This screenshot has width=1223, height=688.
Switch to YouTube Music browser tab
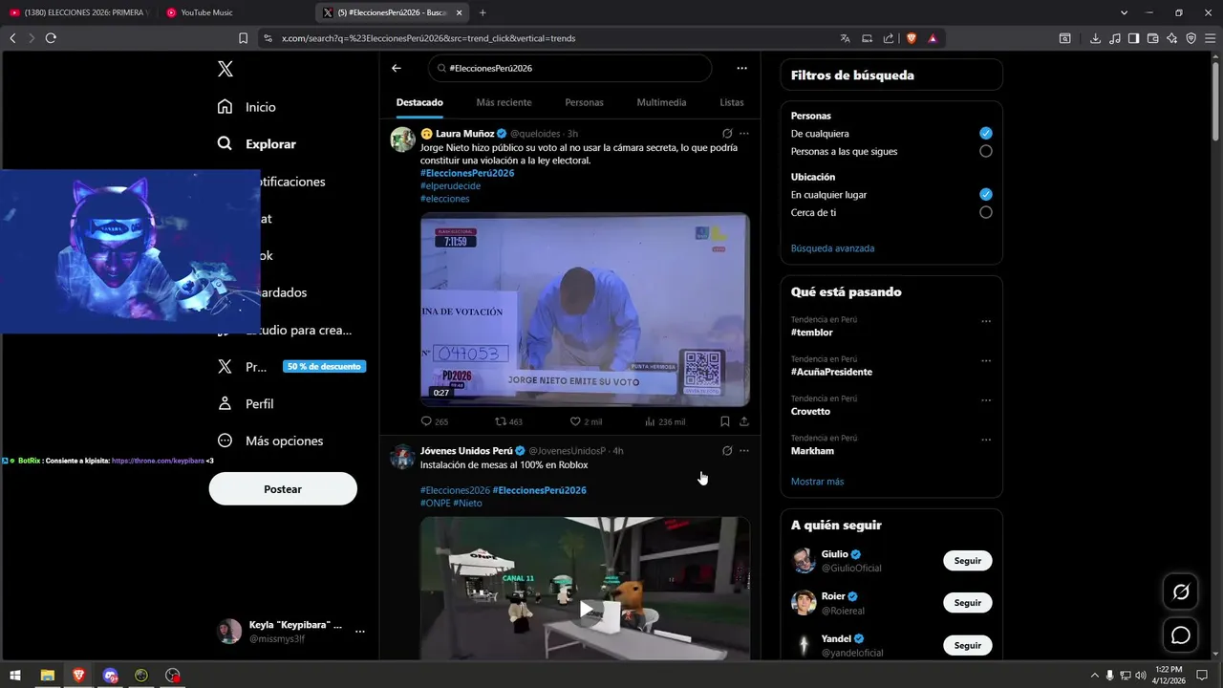click(x=233, y=12)
